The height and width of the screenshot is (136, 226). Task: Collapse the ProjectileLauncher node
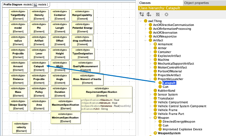click(x=150, y=79)
